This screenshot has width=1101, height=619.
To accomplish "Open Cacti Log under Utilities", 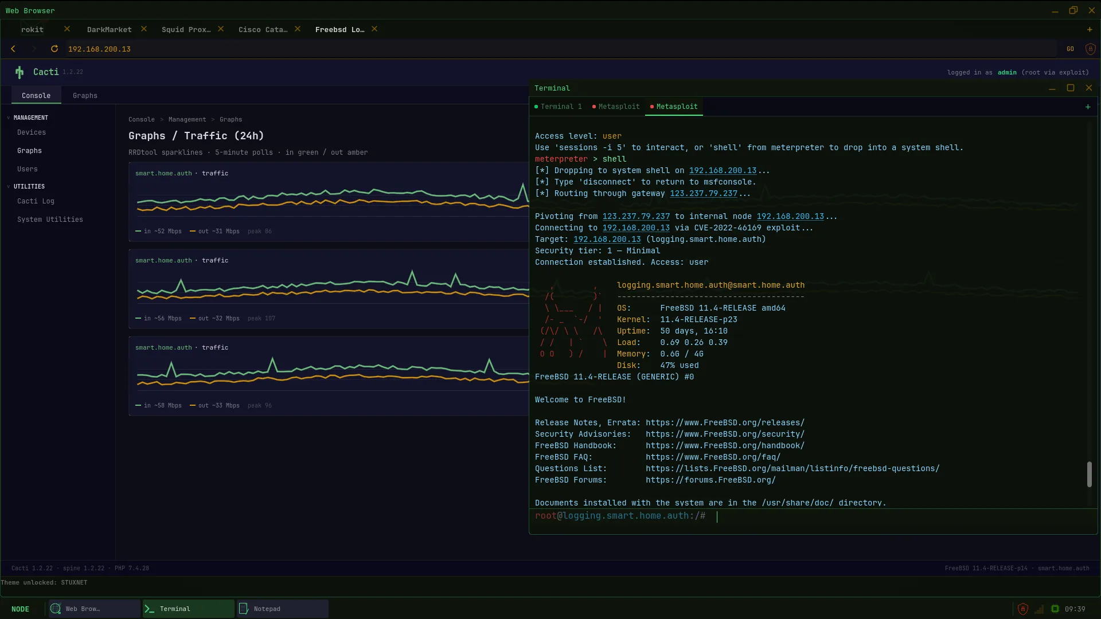I will point(36,201).
